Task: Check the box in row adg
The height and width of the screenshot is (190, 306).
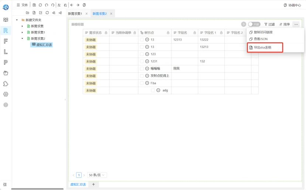Action: point(153,90)
